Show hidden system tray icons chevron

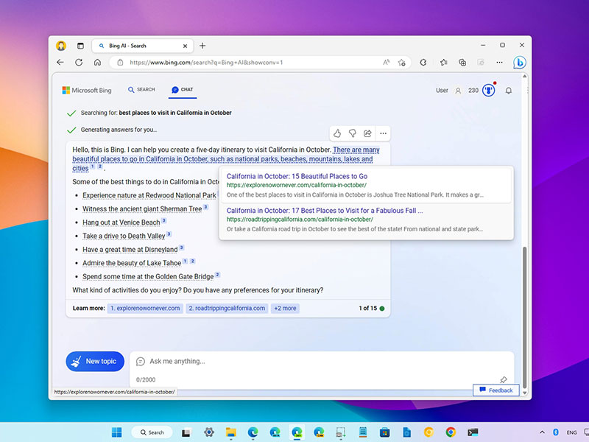click(542, 432)
